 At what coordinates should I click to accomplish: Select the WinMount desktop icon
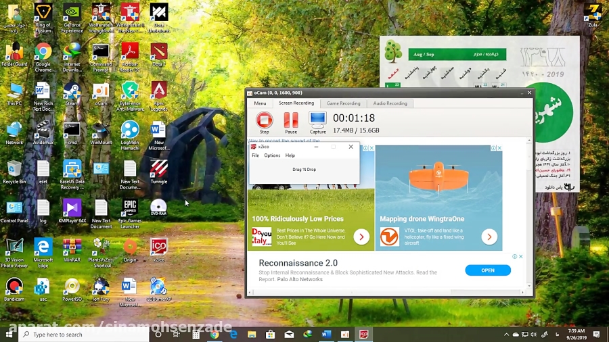101,133
